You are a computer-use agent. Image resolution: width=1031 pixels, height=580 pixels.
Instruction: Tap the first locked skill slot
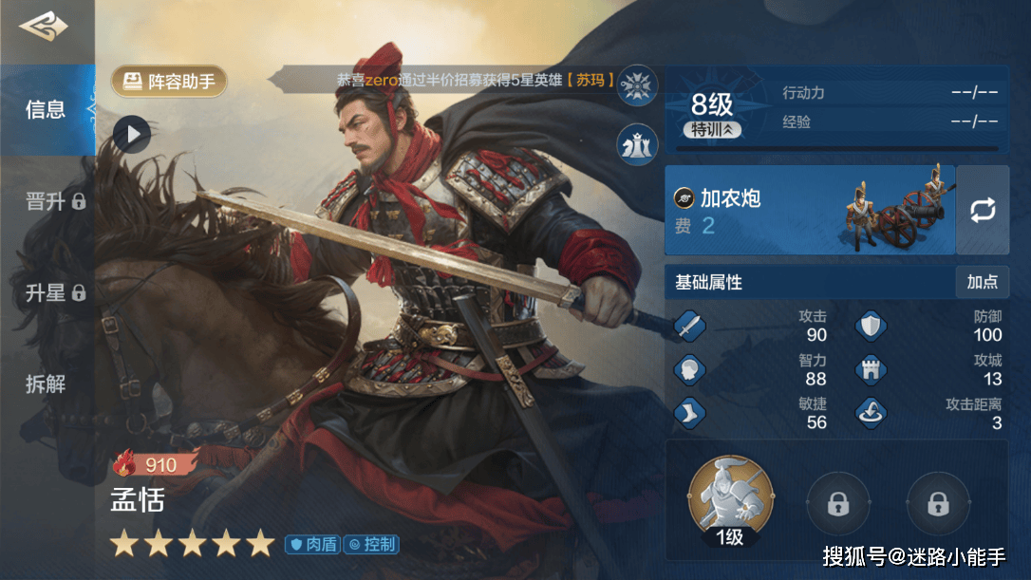tap(837, 504)
